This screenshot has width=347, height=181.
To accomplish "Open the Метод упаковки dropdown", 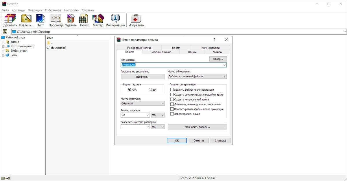I will point(143,103).
